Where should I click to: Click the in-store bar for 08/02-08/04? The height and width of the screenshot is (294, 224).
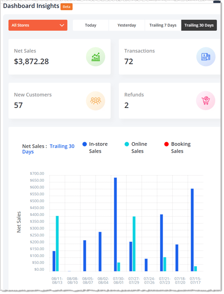coord(100,251)
